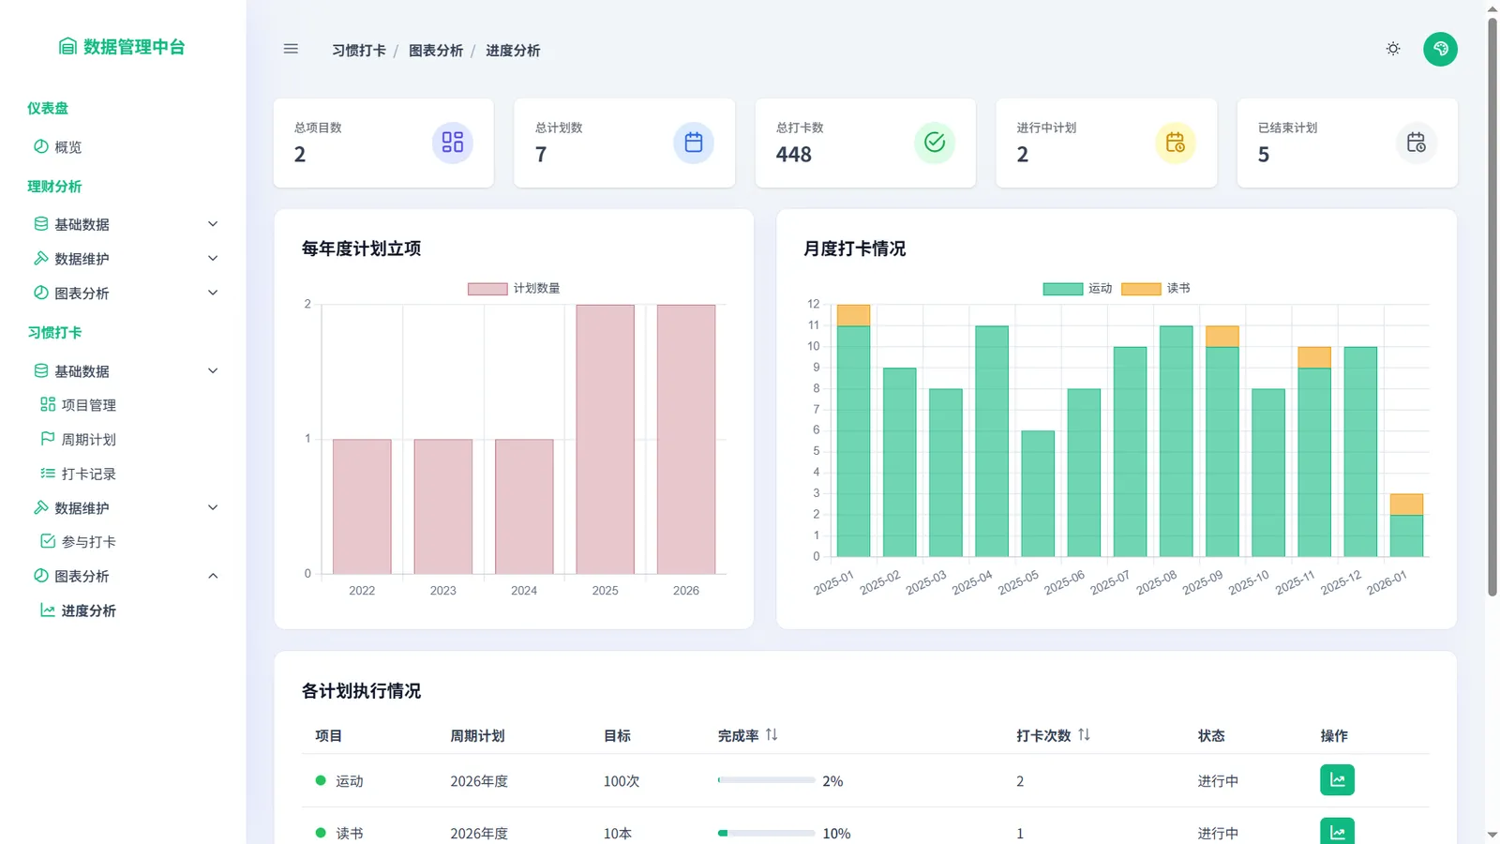Click 概览 in the sidebar
Viewport: 1500px width, 844px height.
[67, 146]
